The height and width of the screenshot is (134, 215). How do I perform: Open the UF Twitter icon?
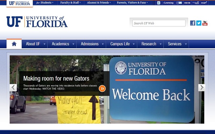pyautogui.click(x=199, y=23)
